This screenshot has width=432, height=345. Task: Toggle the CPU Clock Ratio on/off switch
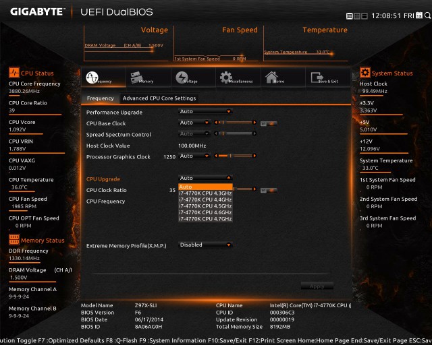(x=269, y=191)
